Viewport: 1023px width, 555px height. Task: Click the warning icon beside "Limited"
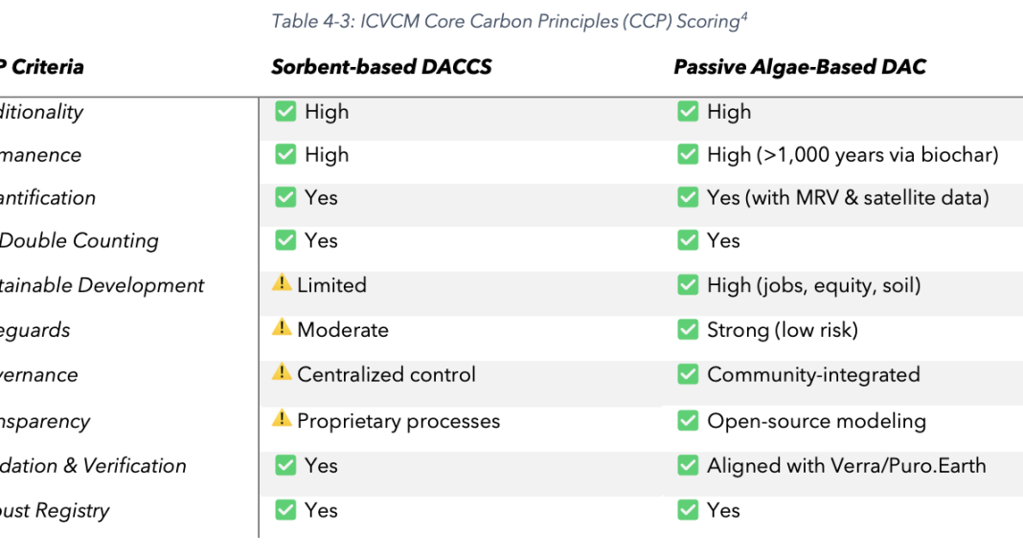pyautogui.click(x=282, y=283)
